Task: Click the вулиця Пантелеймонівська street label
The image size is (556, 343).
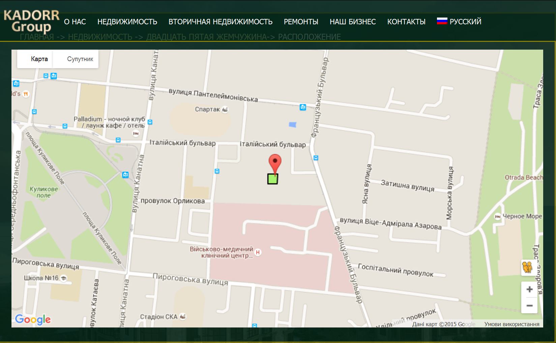Action: click(x=213, y=95)
